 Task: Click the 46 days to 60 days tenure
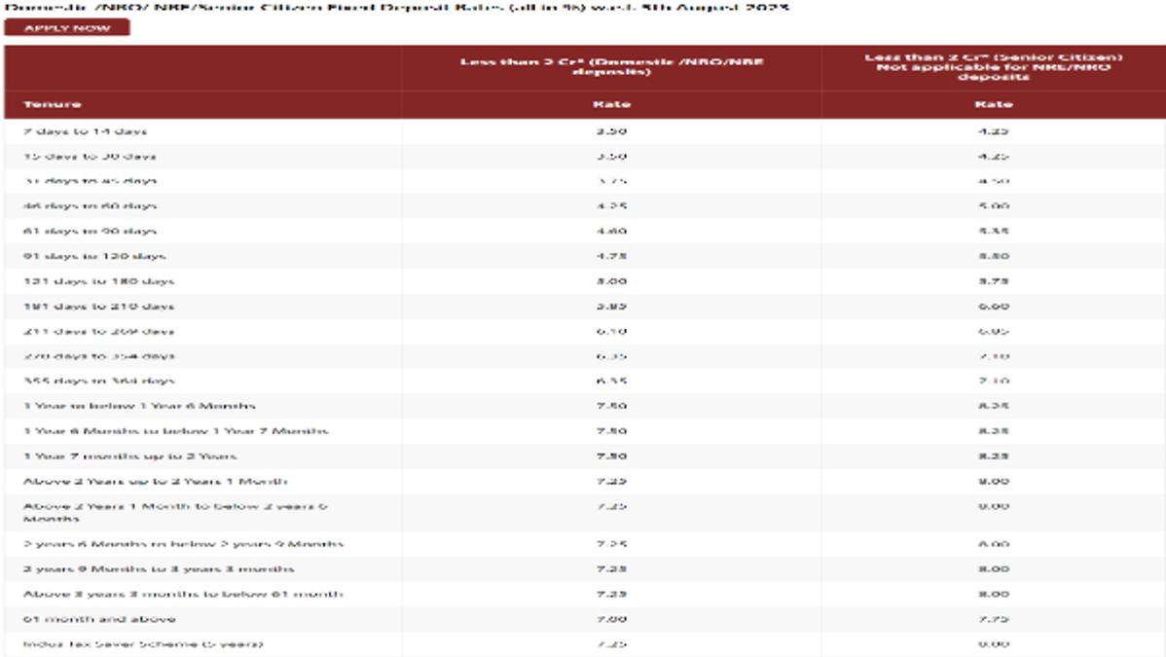[90, 206]
